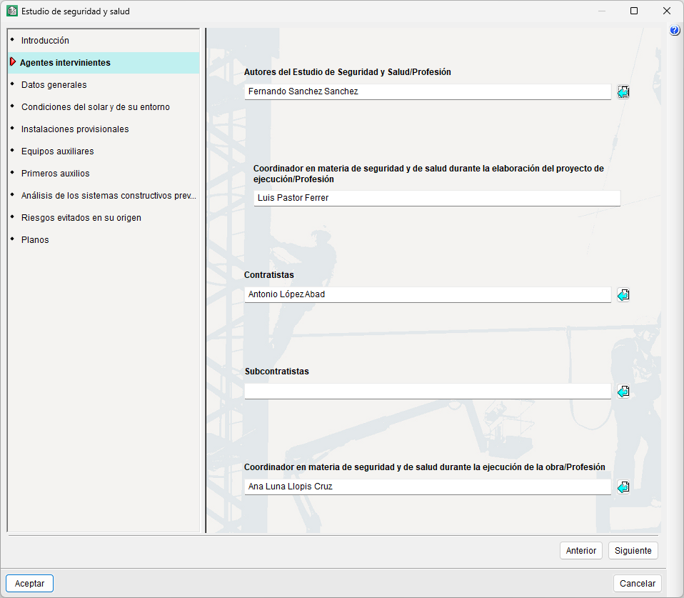The width and height of the screenshot is (684, 598).
Task: Click the Siguiente button
Action: point(633,551)
